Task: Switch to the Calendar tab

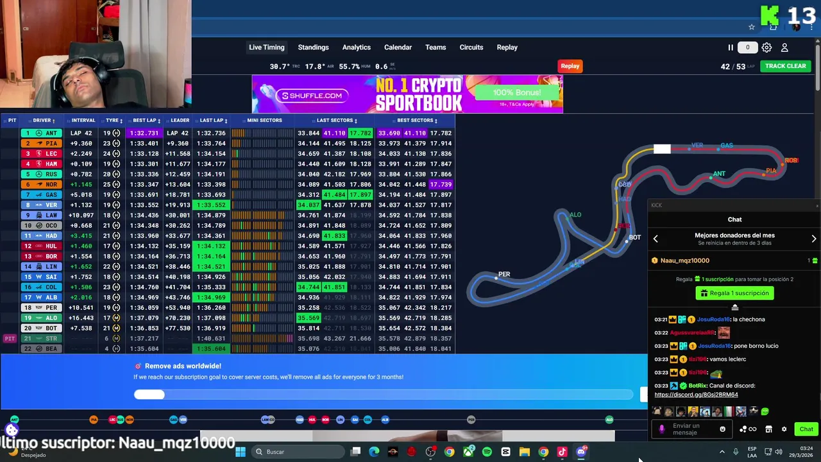Action: (398, 47)
